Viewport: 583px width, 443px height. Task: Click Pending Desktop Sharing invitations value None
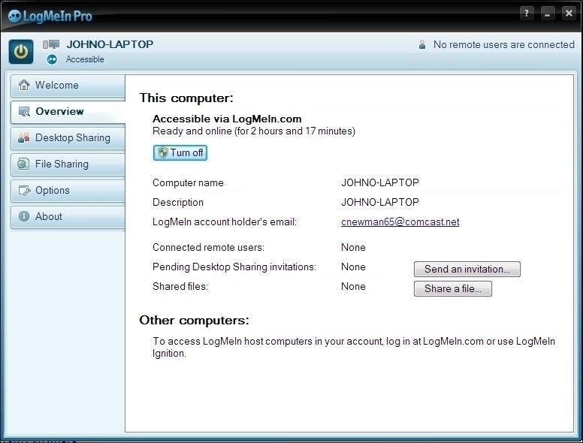[x=353, y=267]
